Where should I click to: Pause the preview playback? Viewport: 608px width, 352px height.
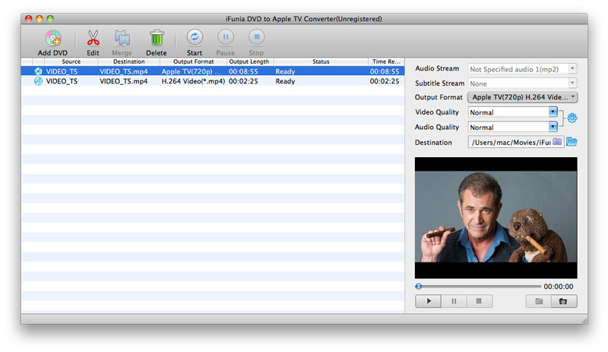click(454, 301)
